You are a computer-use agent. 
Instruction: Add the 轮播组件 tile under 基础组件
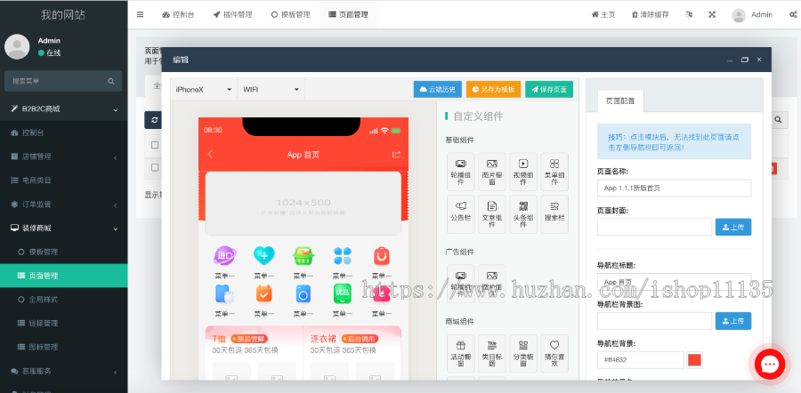(x=460, y=172)
